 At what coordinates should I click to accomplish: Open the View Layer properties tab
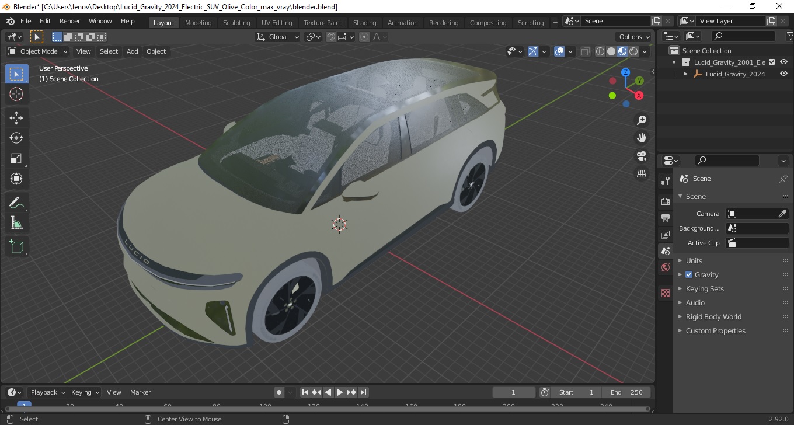click(x=666, y=234)
